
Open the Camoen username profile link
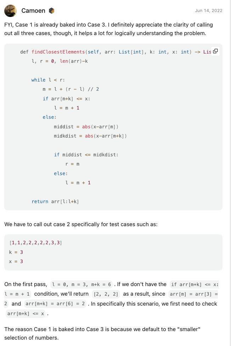[x=33, y=11]
